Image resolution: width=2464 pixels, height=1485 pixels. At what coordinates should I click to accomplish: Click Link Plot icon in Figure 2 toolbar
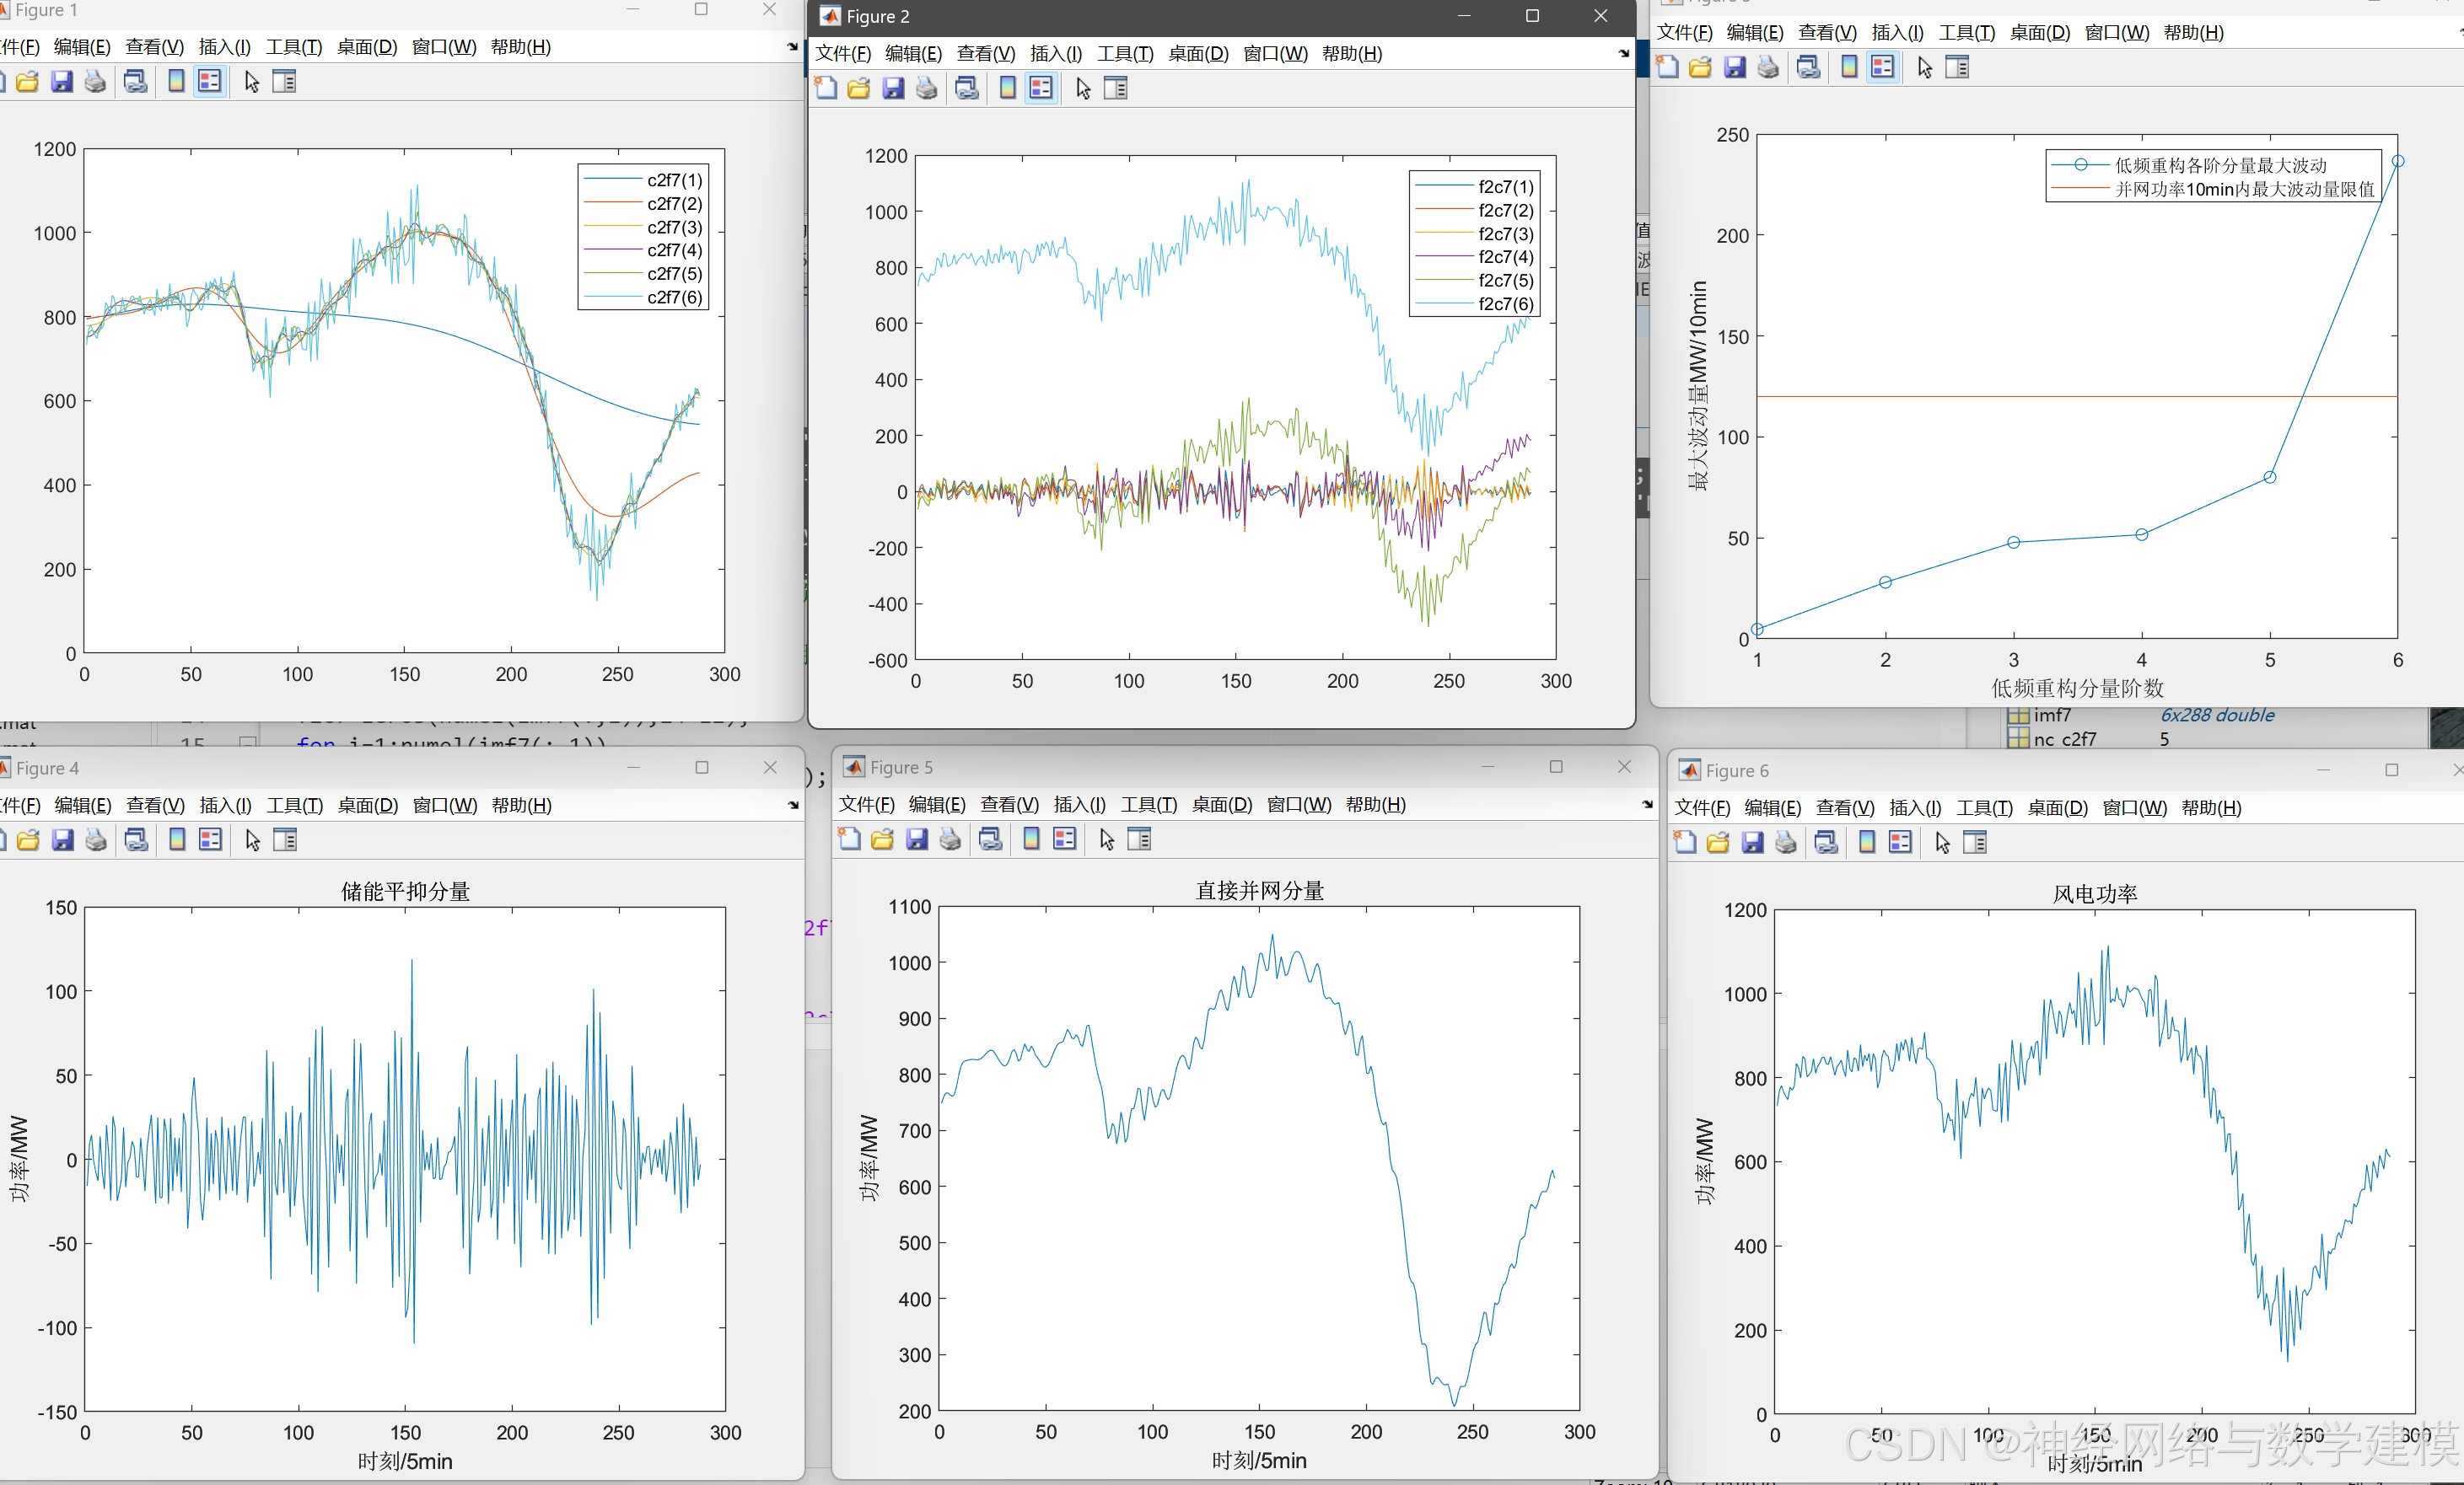pyautogui.click(x=967, y=88)
